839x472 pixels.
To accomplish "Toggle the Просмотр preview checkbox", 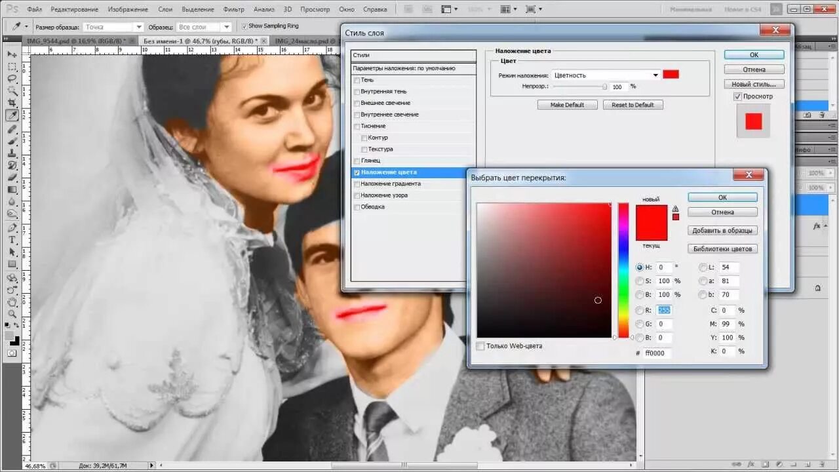I will pyautogui.click(x=737, y=96).
